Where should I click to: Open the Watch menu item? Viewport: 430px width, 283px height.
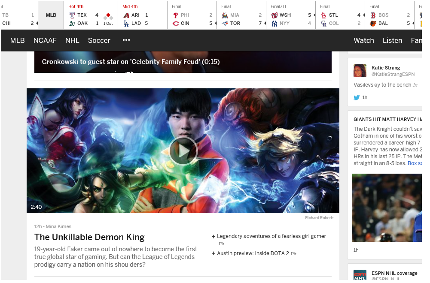coord(364,40)
